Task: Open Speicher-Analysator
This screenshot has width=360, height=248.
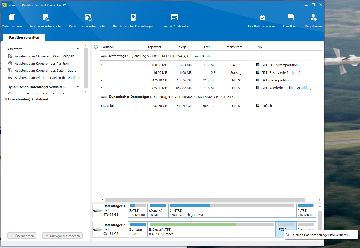Action: click(174, 21)
